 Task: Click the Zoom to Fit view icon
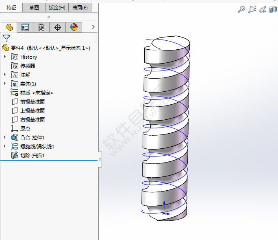[x=241, y=9]
